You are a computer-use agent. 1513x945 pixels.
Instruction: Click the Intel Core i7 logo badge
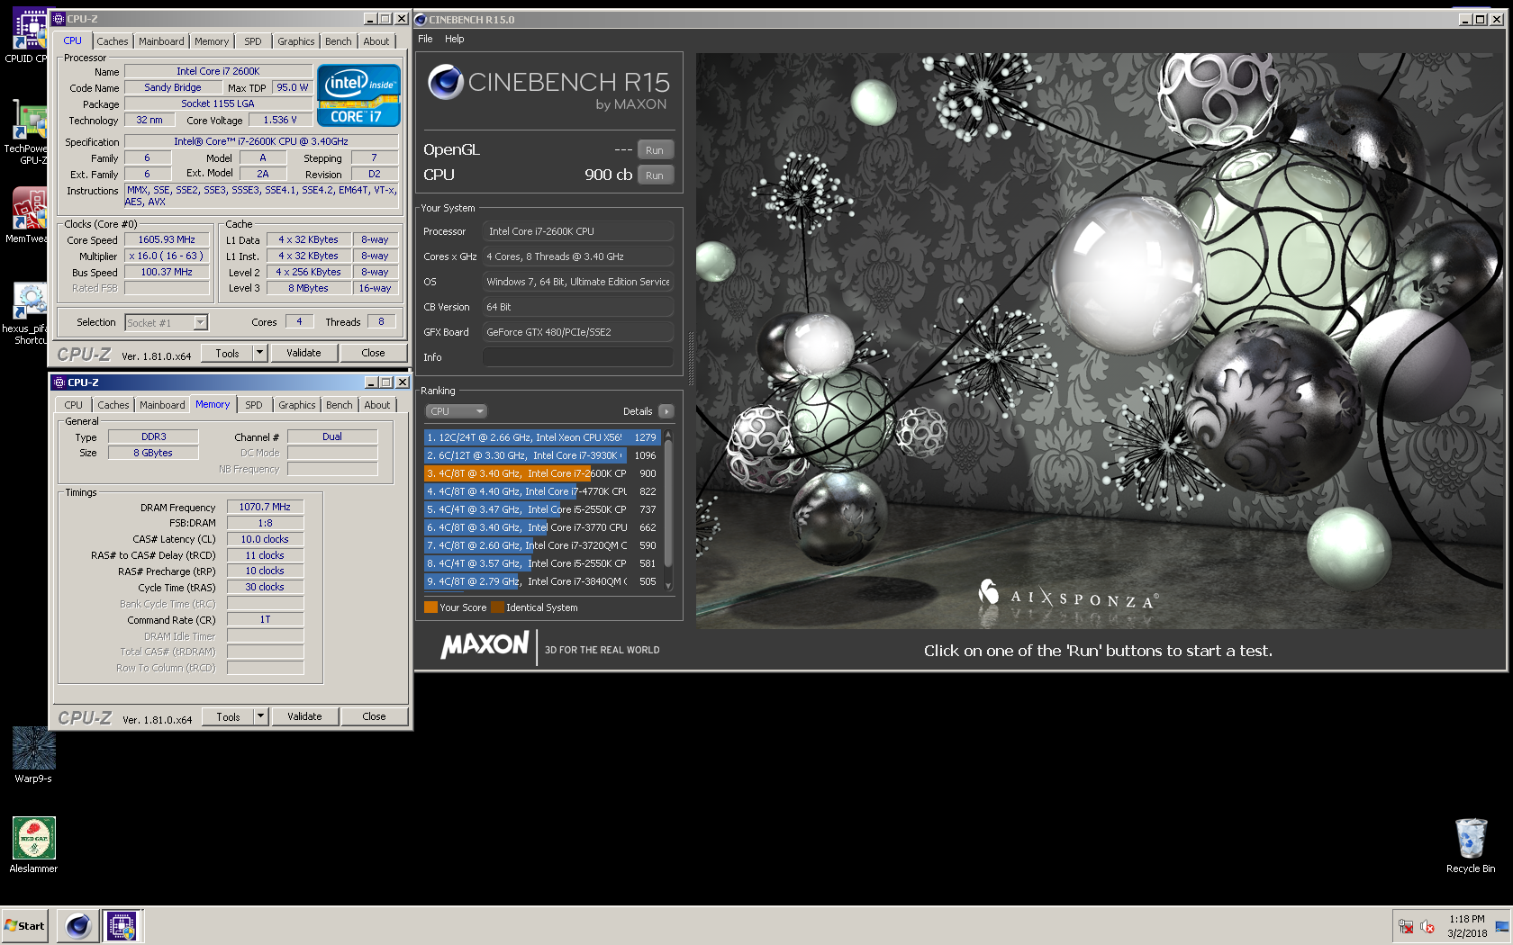358,95
